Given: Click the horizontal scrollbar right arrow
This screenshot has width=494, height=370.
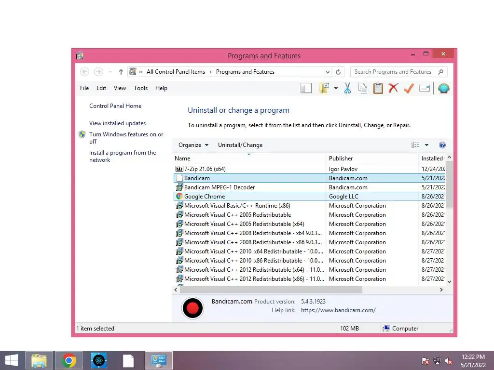Looking at the screenshot, I should pyautogui.click(x=441, y=290).
